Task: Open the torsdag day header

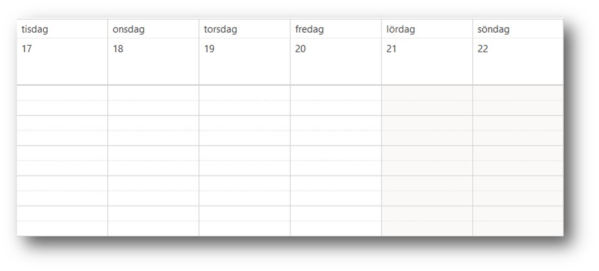Action: click(x=220, y=29)
